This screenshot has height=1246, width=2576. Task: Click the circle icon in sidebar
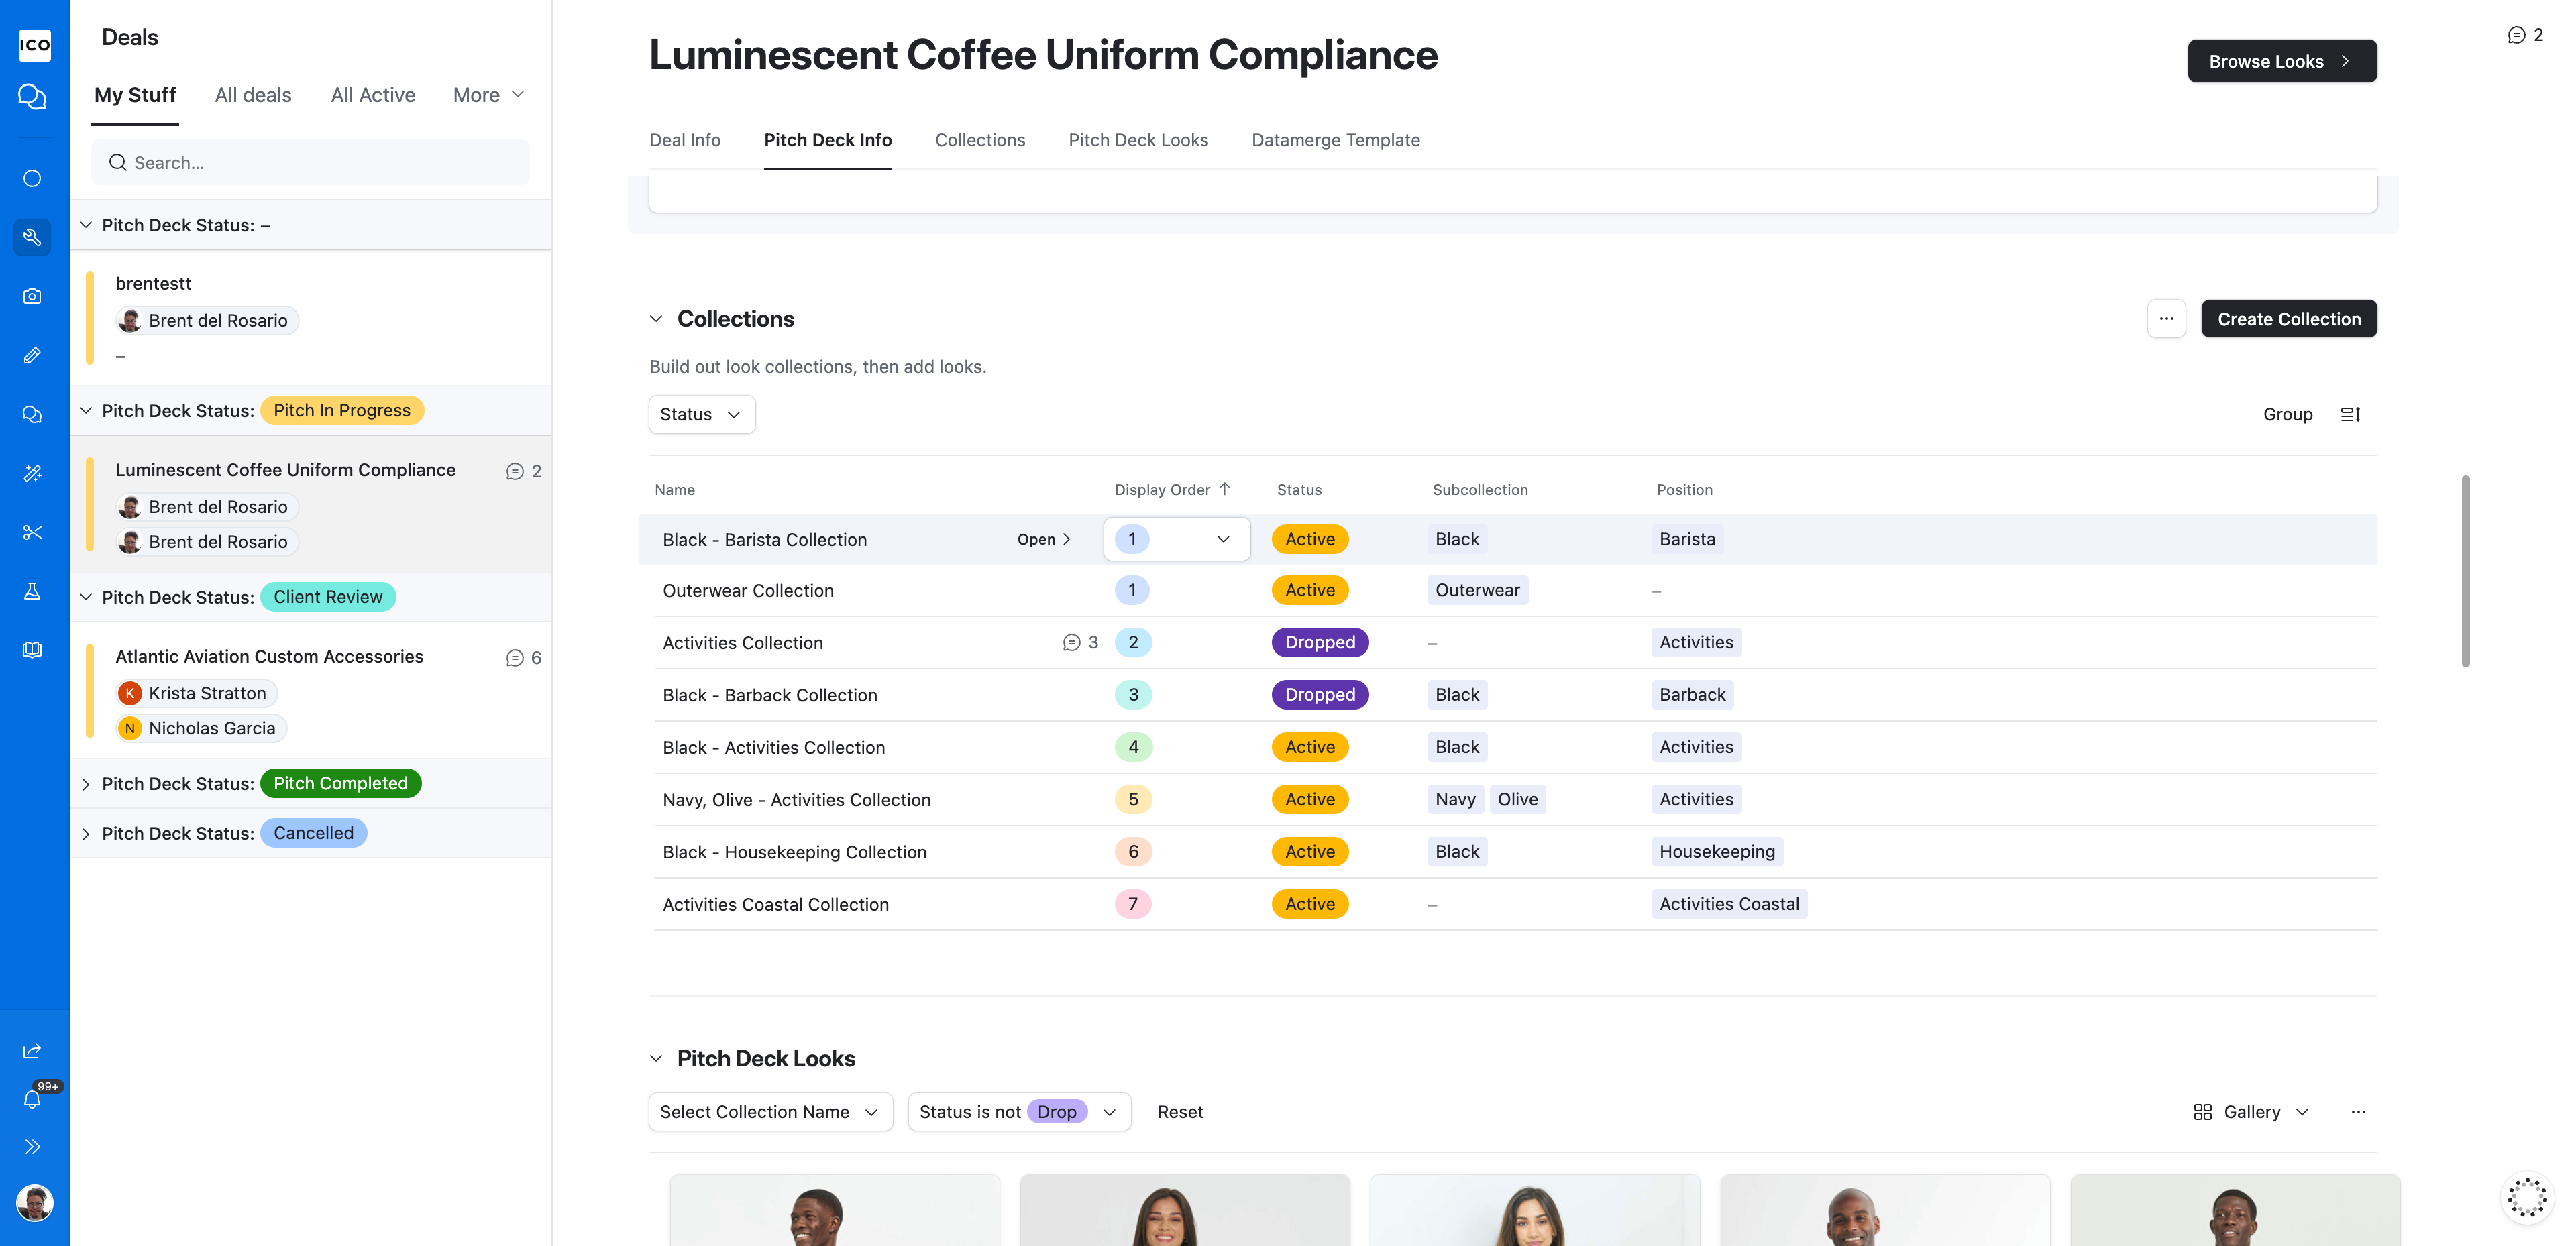32,178
